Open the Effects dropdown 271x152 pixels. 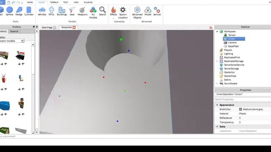pos(113,13)
